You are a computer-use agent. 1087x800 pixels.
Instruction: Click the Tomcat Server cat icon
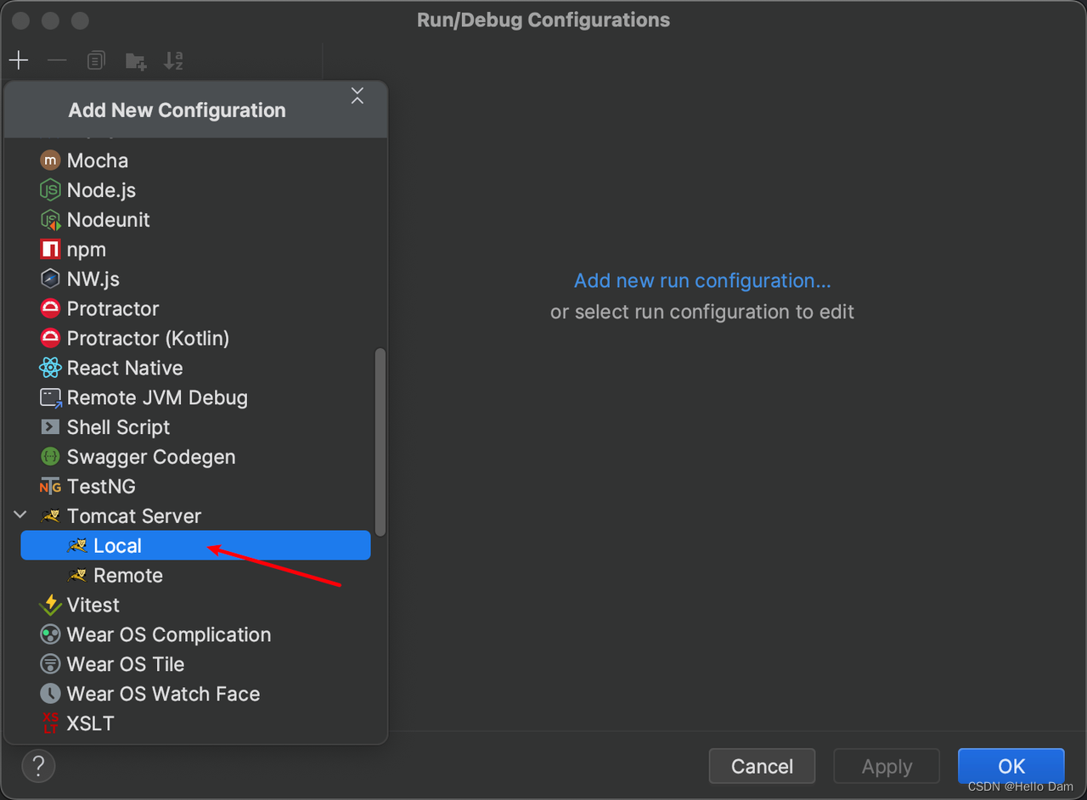51,515
